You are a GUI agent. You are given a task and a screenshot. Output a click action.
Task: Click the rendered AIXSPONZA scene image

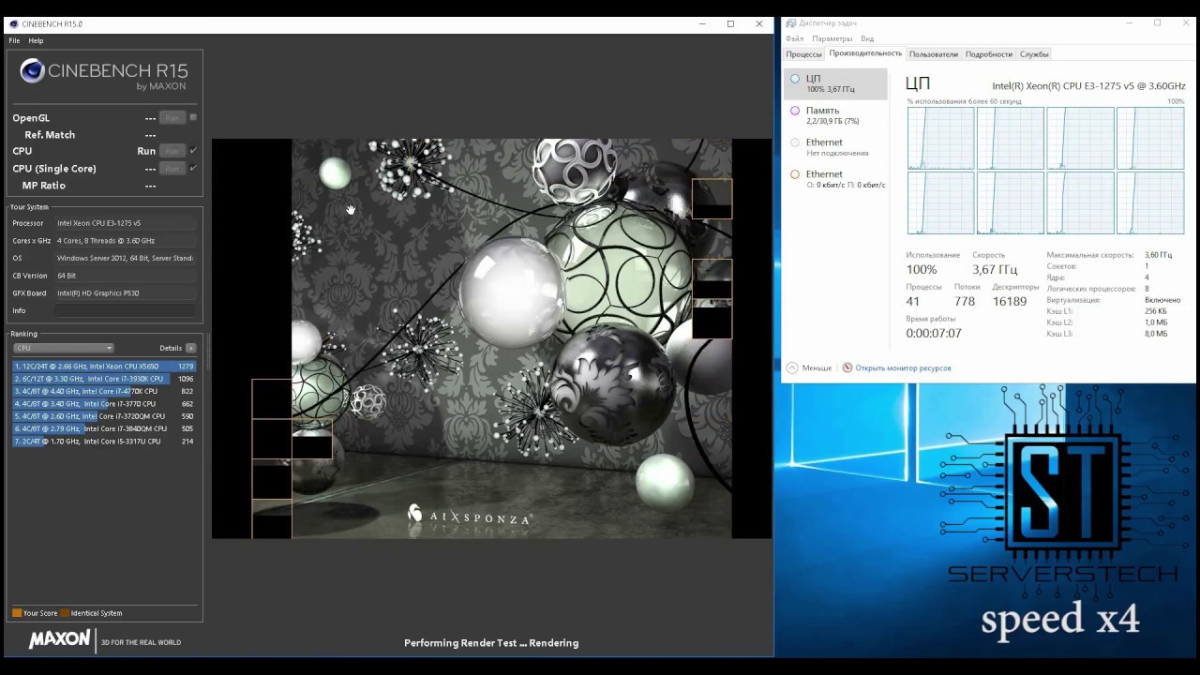coord(491,338)
